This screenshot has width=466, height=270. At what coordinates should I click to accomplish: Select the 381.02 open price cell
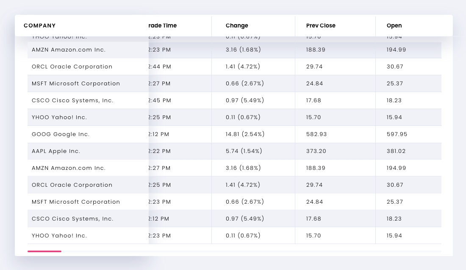(396, 151)
